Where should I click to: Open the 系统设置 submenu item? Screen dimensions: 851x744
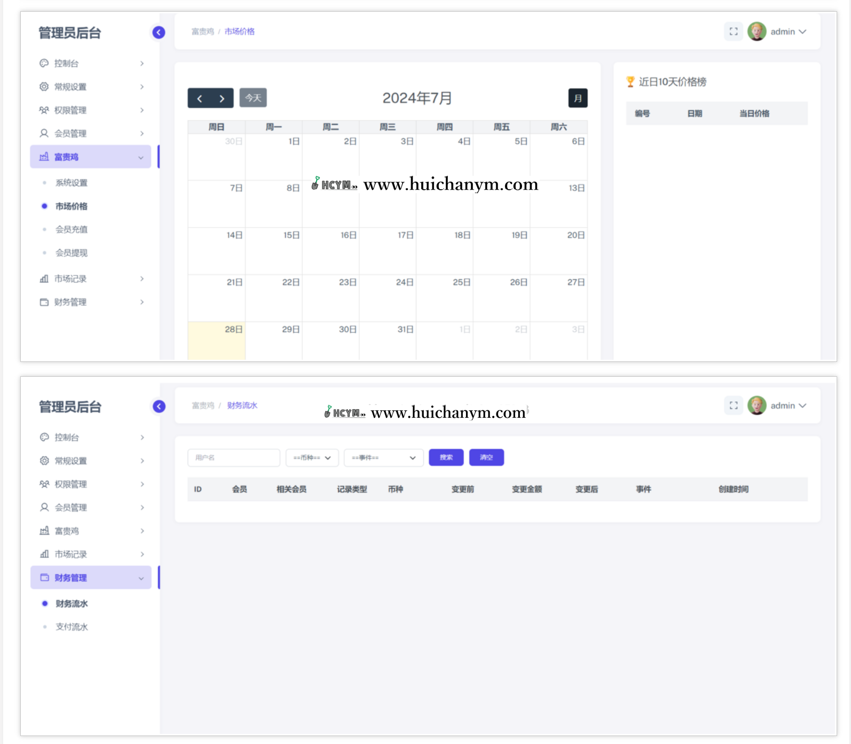(x=71, y=183)
